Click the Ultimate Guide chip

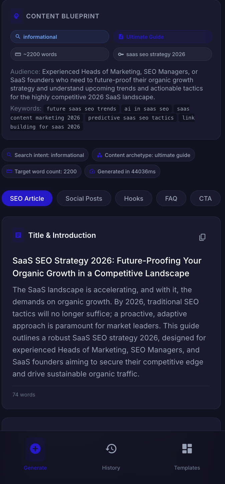163,37
